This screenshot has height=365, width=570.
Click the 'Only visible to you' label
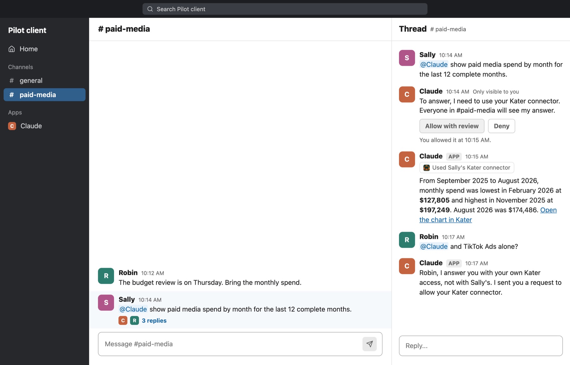[x=496, y=92]
